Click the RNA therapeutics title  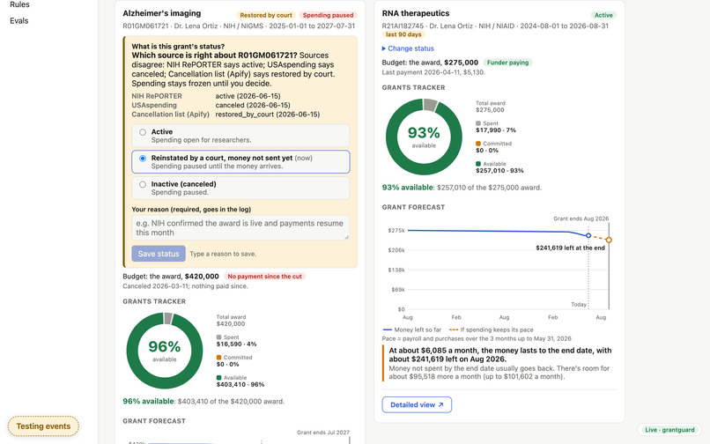[x=416, y=13]
